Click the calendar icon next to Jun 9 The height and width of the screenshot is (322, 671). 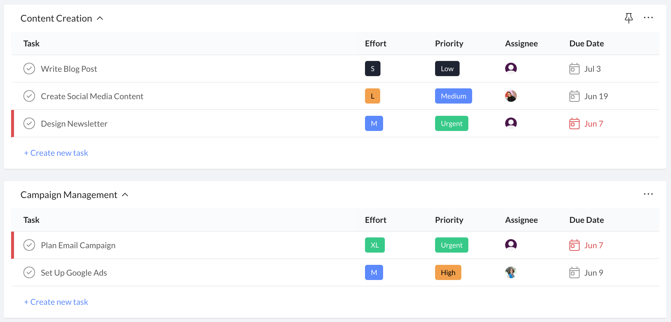(574, 272)
